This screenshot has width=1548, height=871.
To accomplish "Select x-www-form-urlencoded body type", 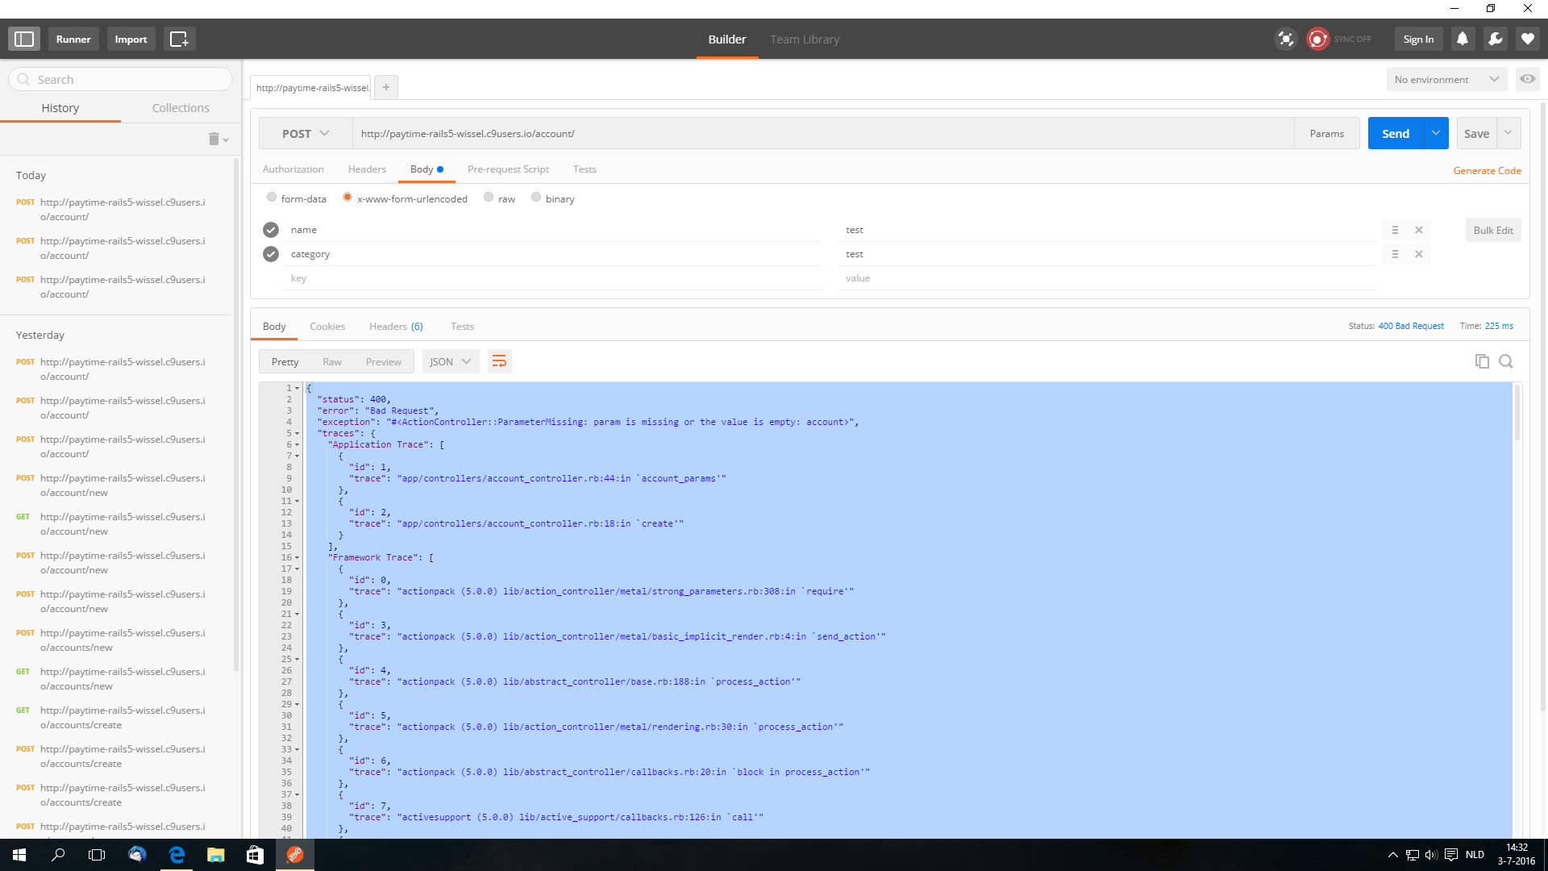I will [x=347, y=198].
